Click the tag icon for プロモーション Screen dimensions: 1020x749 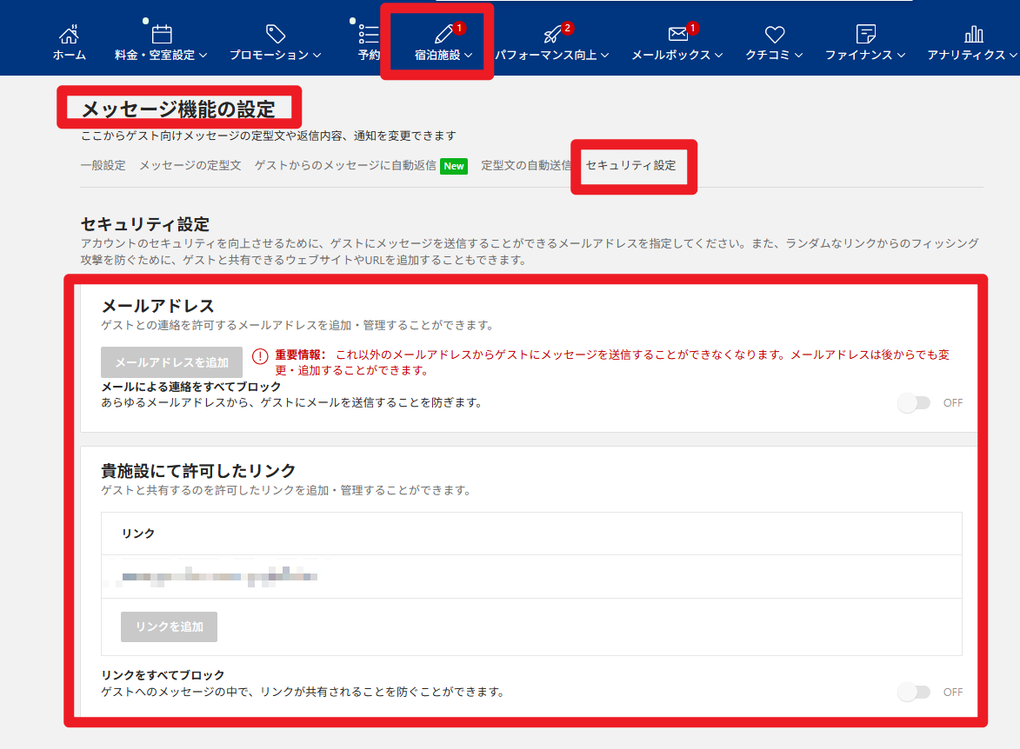click(x=276, y=34)
